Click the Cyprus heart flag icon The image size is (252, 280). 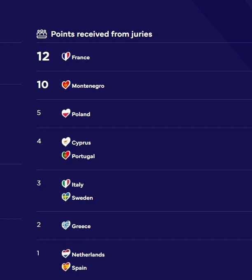66,142
